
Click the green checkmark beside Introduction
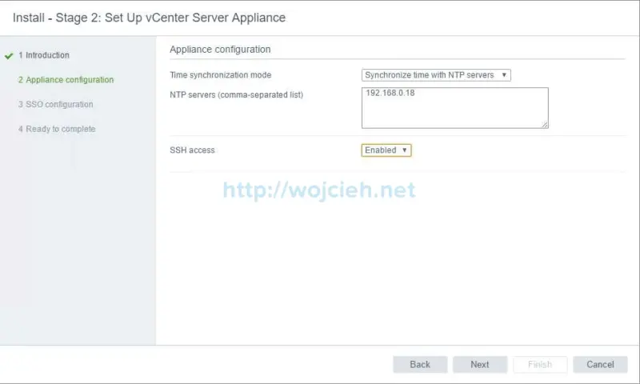(9, 56)
